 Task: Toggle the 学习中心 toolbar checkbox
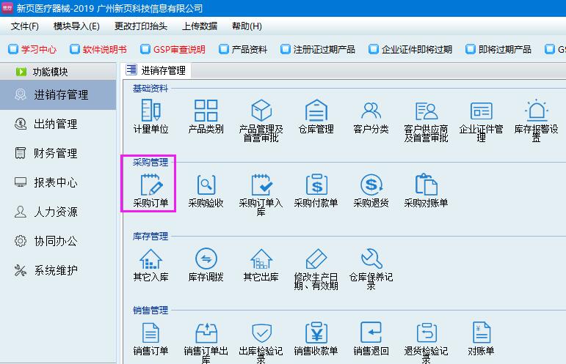coord(12,50)
